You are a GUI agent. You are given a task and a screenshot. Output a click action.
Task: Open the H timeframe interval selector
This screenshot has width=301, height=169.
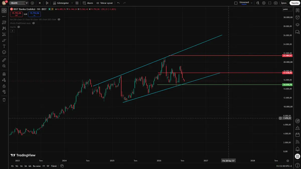click(40, 3)
